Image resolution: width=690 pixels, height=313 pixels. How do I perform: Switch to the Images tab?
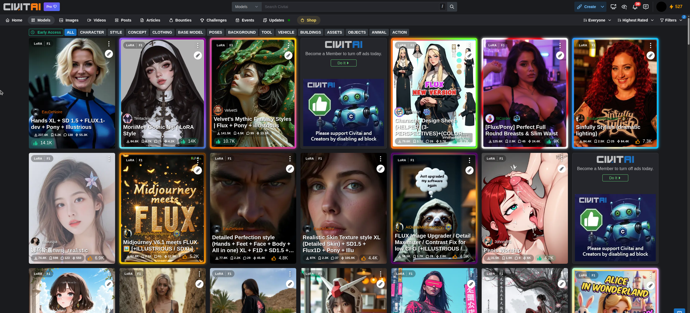click(x=69, y=20)
